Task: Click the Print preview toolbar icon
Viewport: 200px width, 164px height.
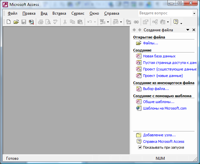Action: [x=48, y=22]
